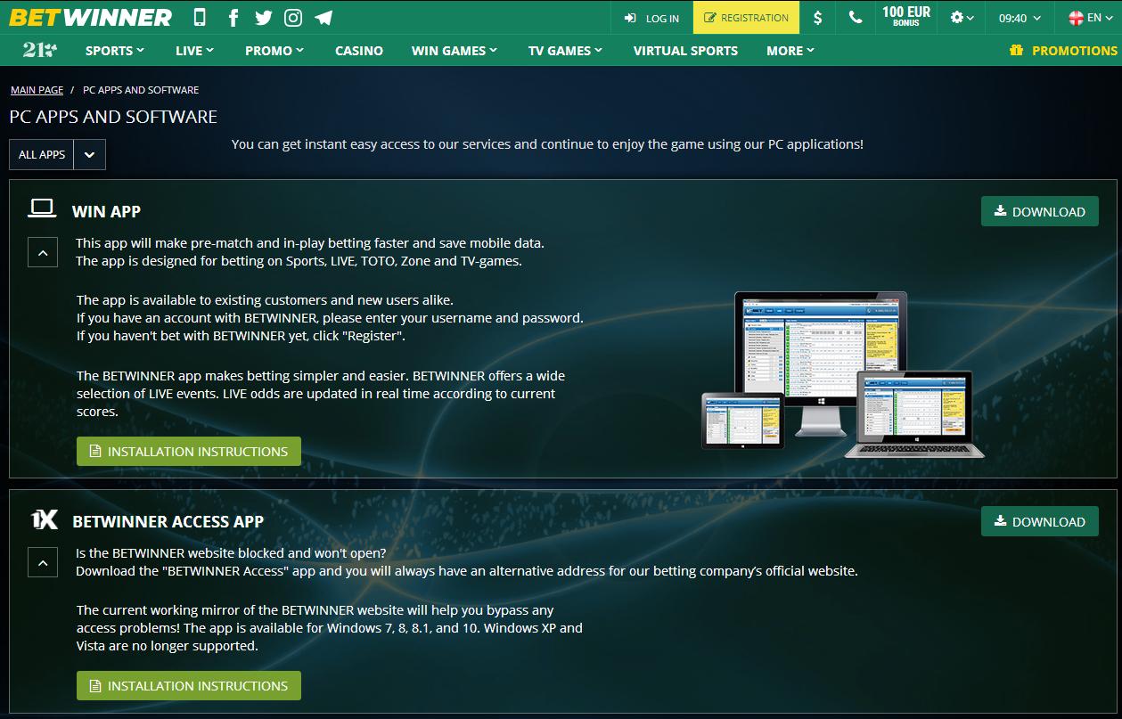Open the WIN GAMES menu
This screenshot has width=1122, height=719.
(x=455, y=51)
